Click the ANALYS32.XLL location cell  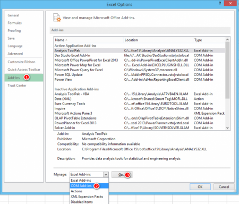(x=157, y=50)
